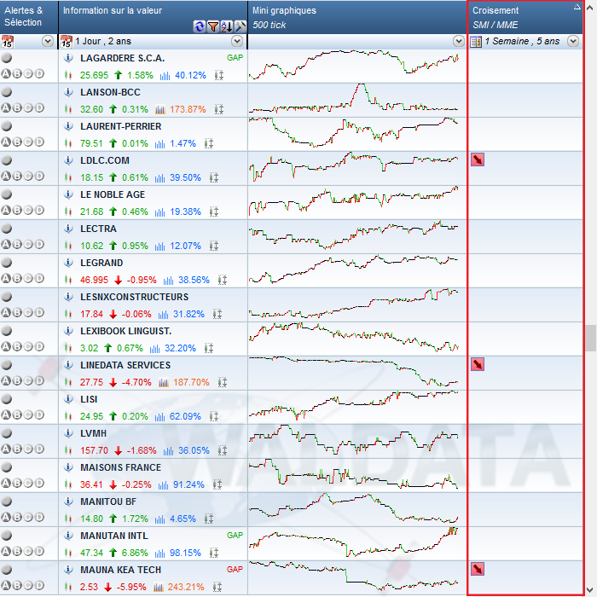
Task: Click the A-Z sort icon
Action: pyautogui.click(x=227, y=26)
